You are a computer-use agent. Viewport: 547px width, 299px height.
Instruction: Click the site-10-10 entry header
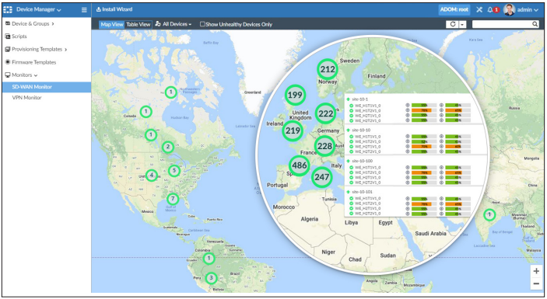click(x=361, y=130)
